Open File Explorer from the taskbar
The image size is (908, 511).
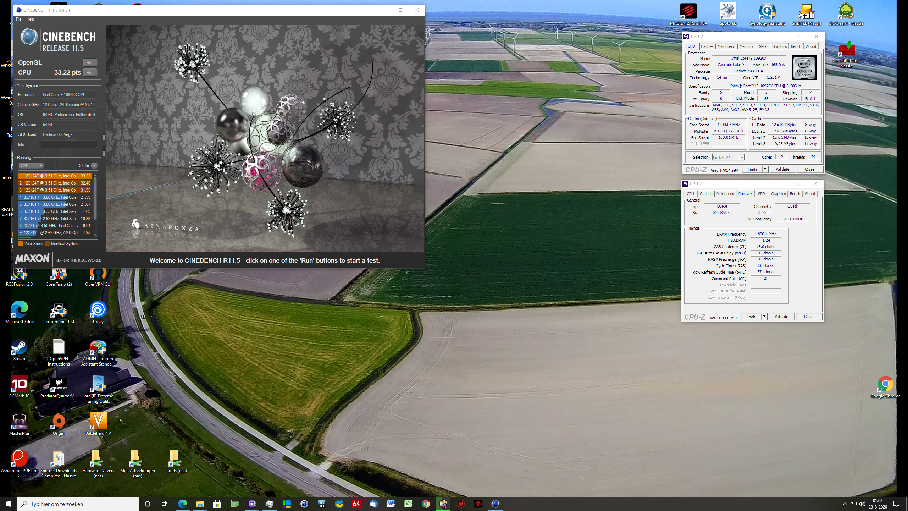tap(200, 504)
